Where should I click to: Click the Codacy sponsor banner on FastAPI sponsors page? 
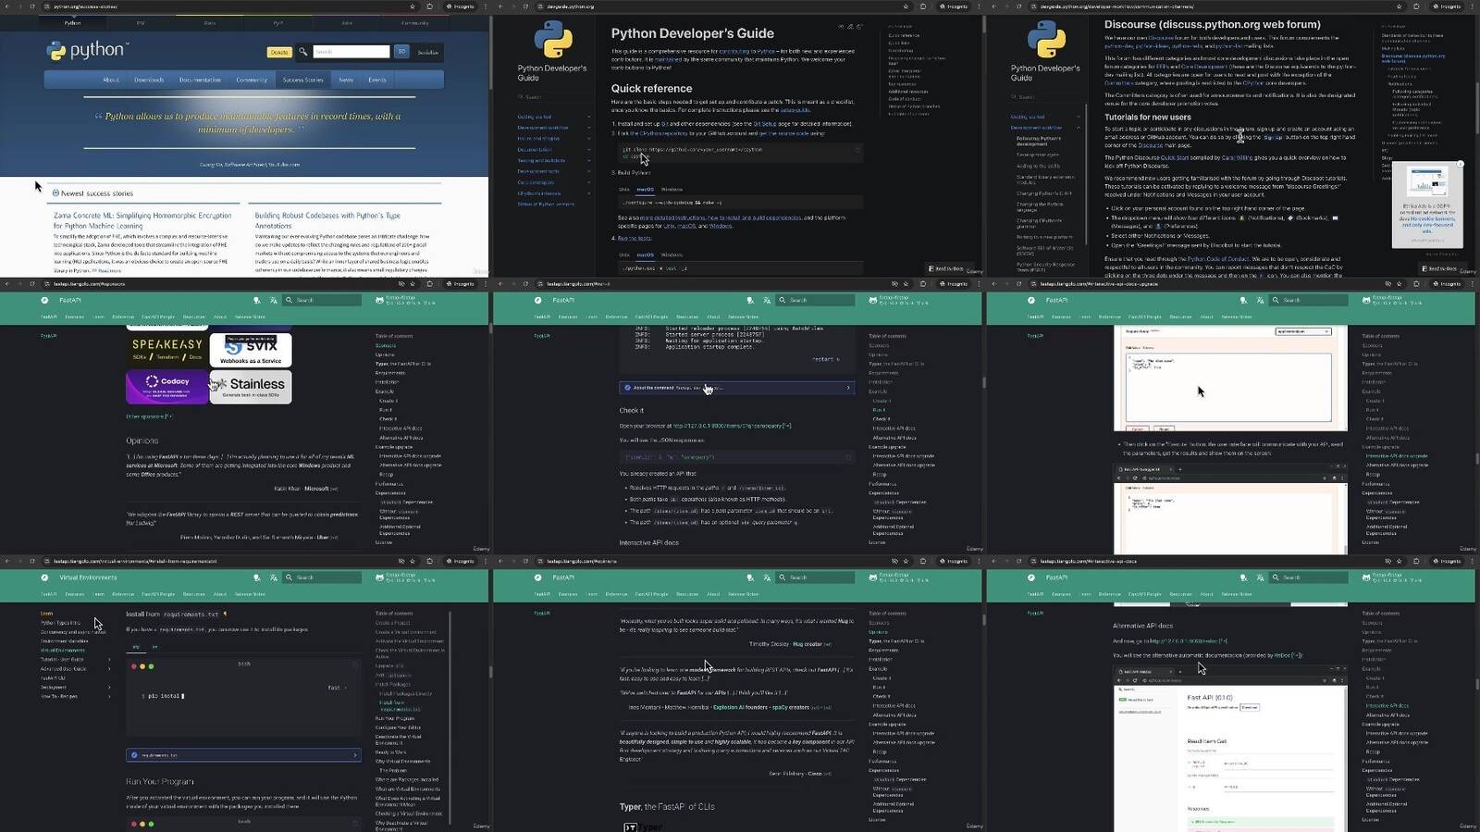(x=167, y=387)
